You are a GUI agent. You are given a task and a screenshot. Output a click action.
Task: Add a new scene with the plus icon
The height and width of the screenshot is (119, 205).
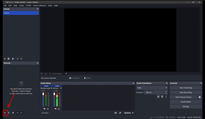(5, 59)
